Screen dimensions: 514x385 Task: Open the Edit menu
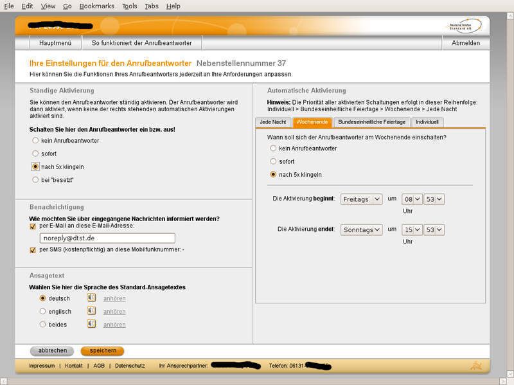coord(27,6)
